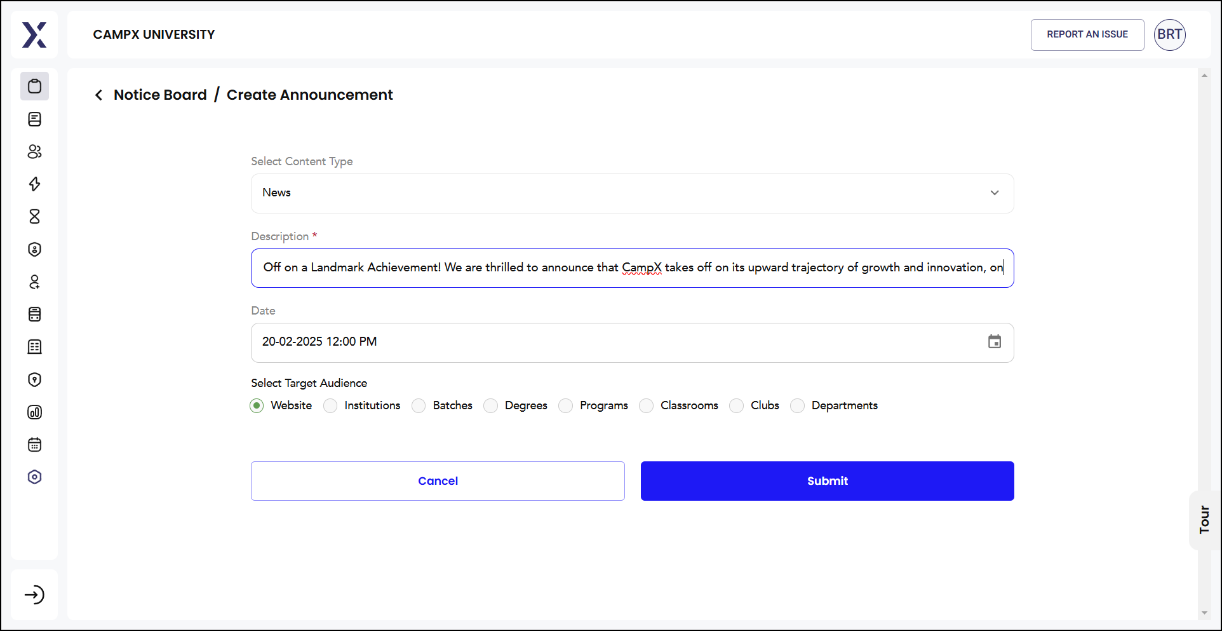Click the hourglass sidebar icon

pos(34,216)
